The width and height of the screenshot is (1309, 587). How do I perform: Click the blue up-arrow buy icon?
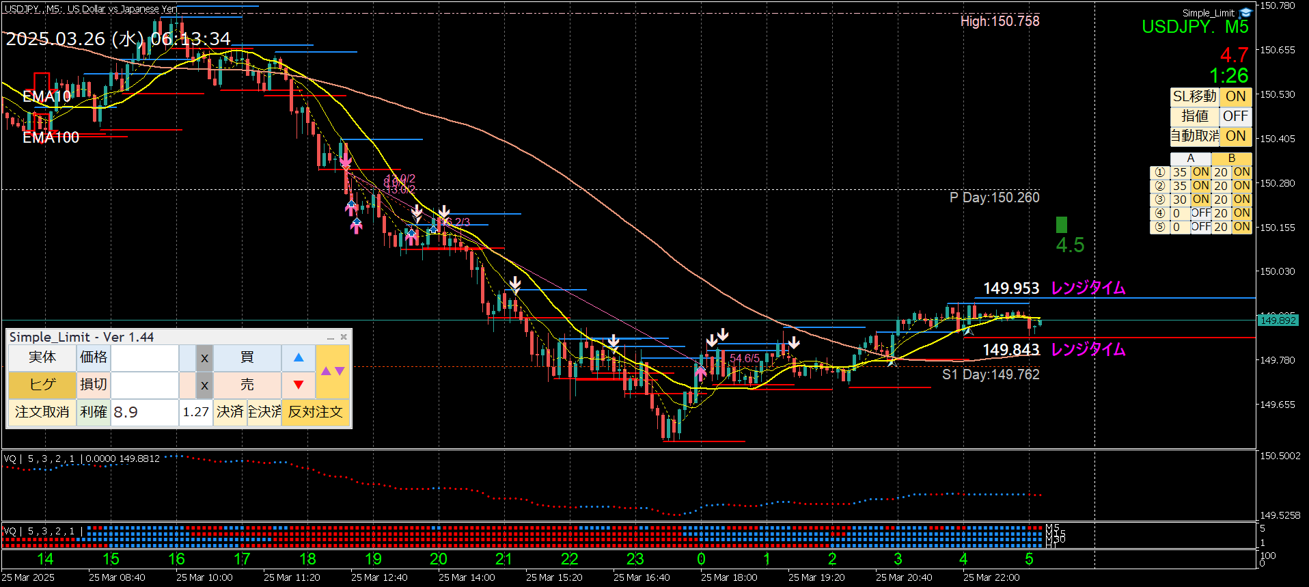299,357
